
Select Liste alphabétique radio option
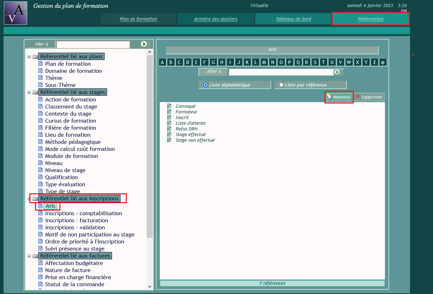206,85
